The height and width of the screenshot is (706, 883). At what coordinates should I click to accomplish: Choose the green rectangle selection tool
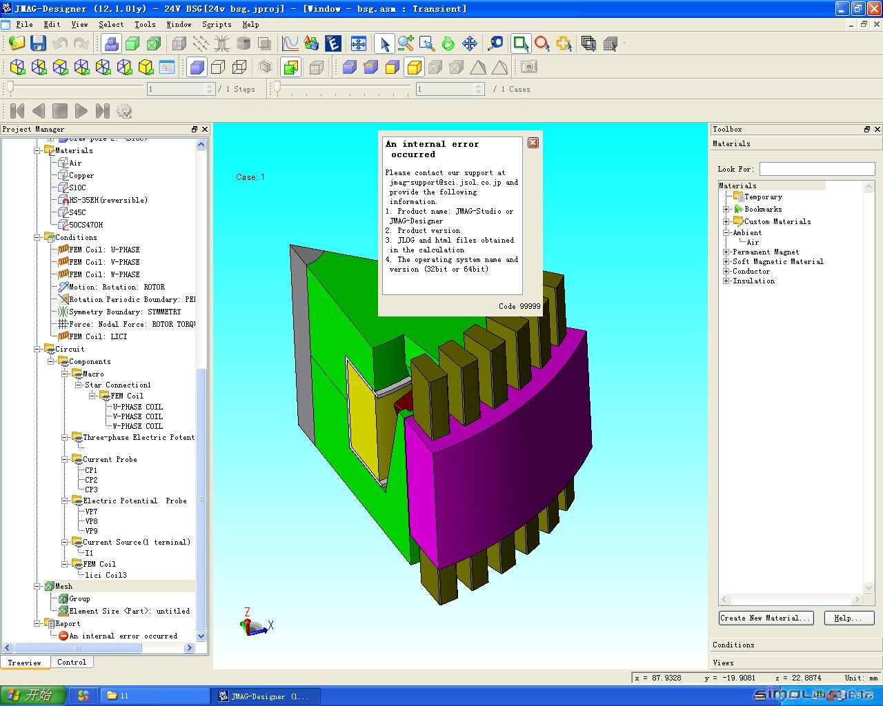pos(521,43)
